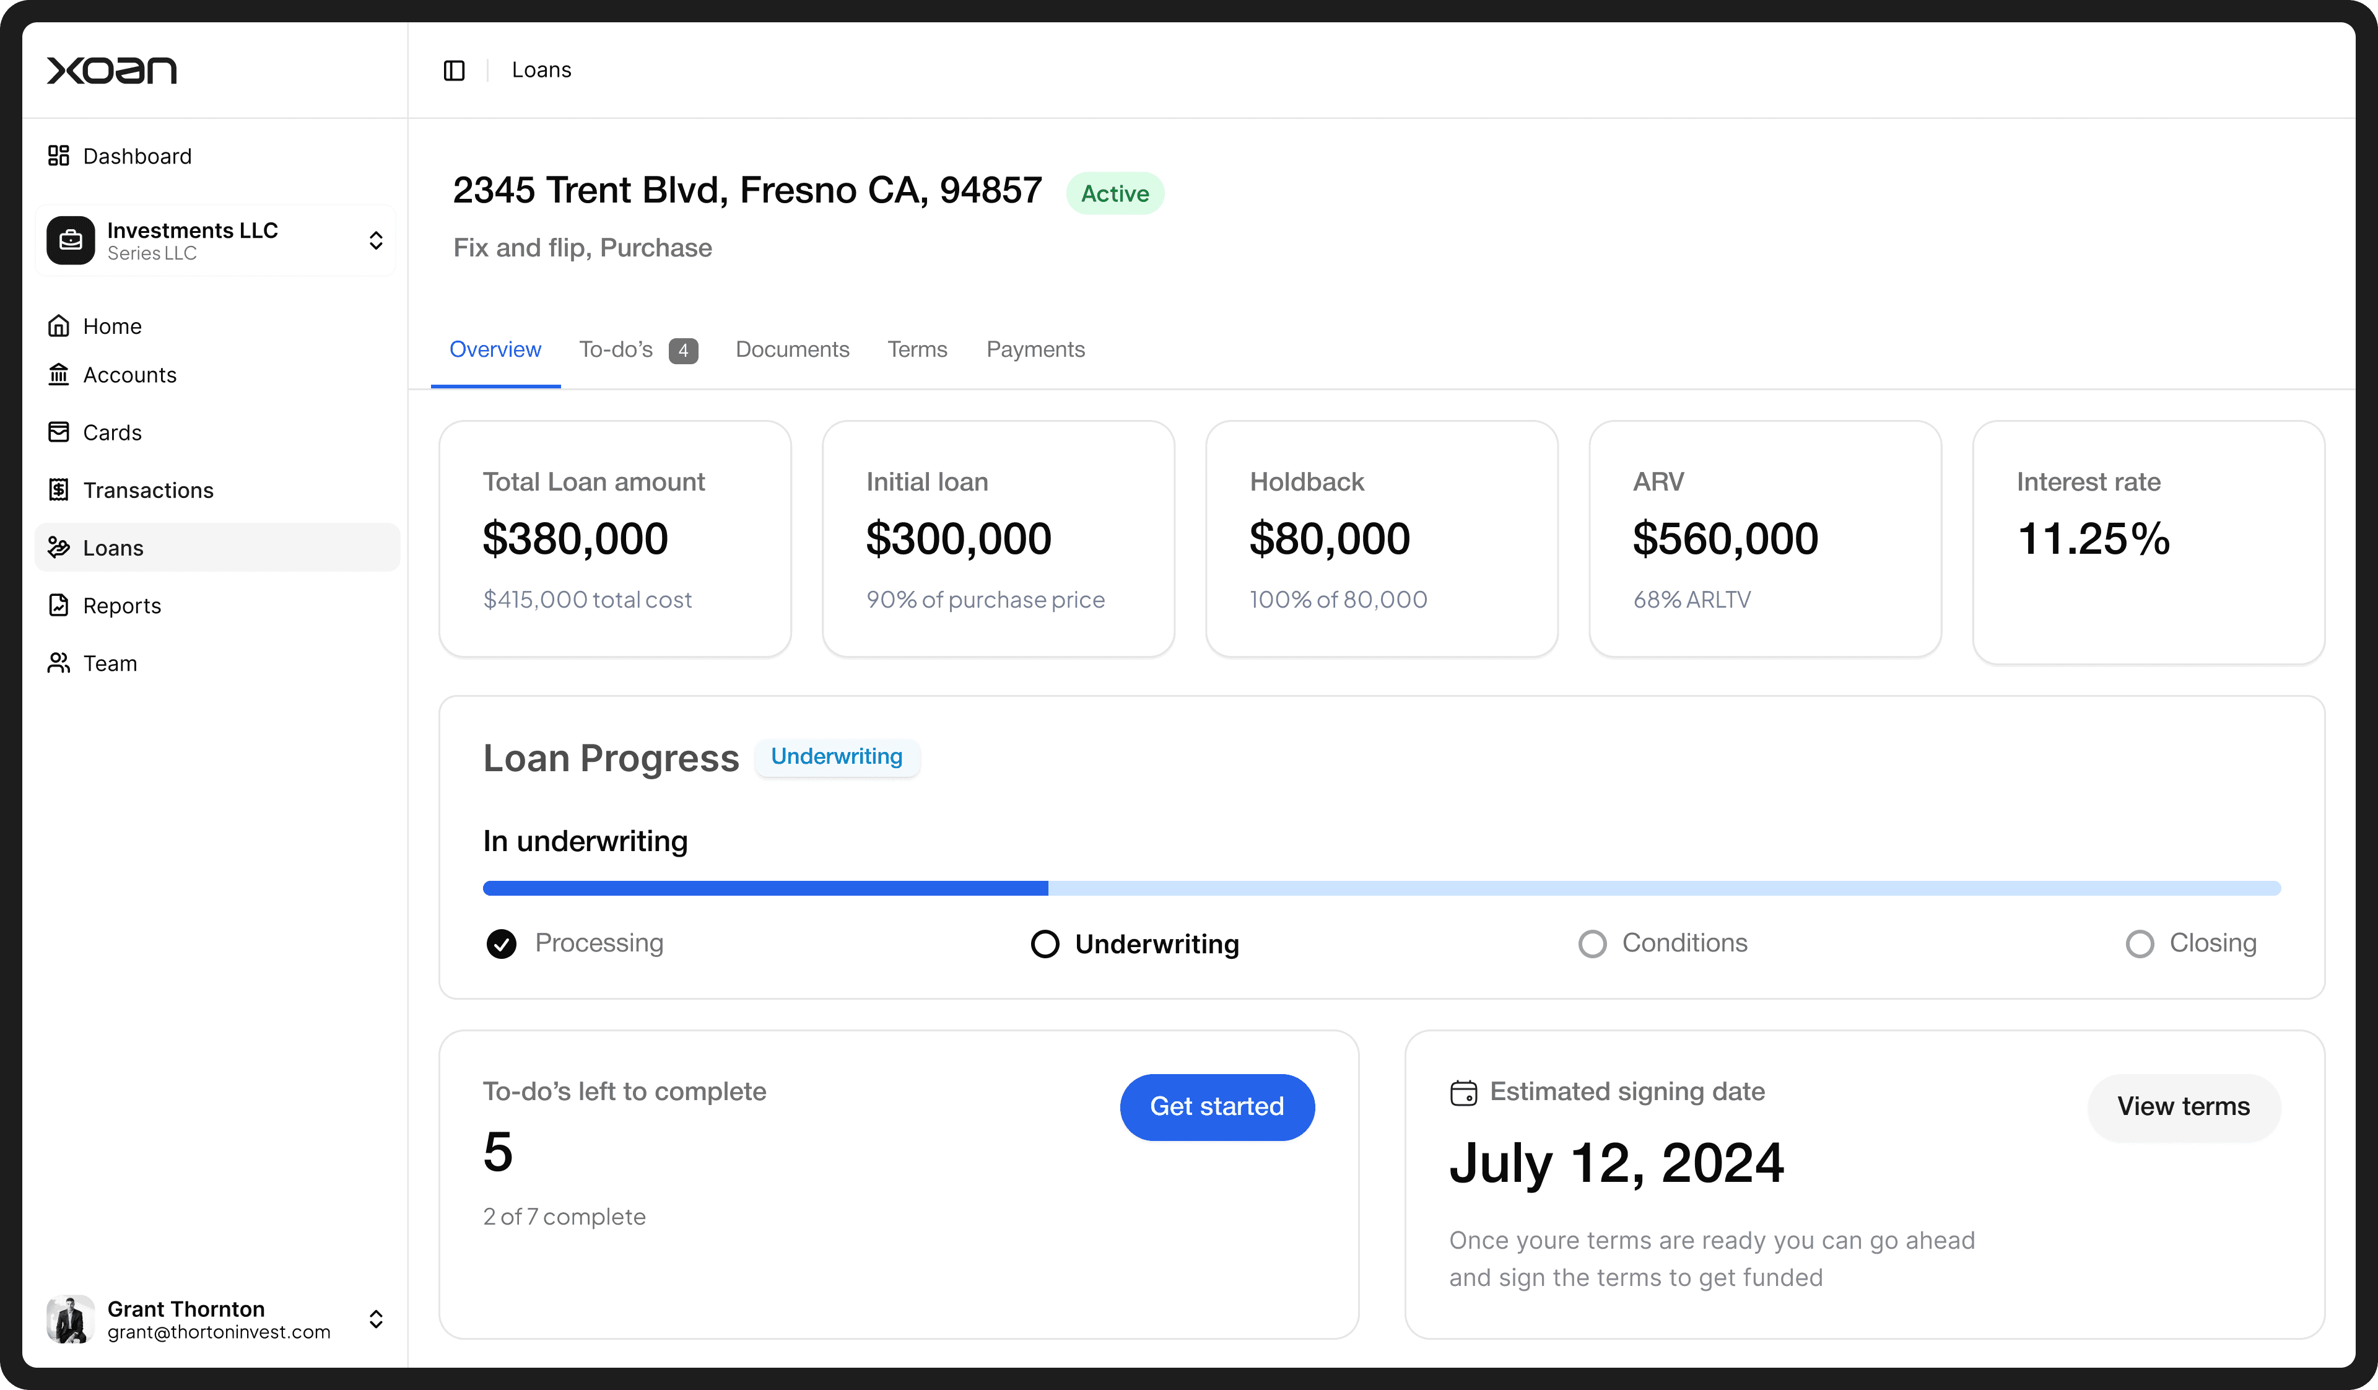This screenshot has height=1390, width=2378.
Task: Click the Transactions receipt icon
Action: pyautogui.click(x=58, y=490)
